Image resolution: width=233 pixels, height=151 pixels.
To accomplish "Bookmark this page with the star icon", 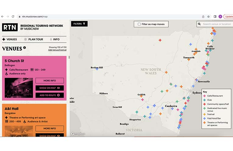I will point(208,16).
